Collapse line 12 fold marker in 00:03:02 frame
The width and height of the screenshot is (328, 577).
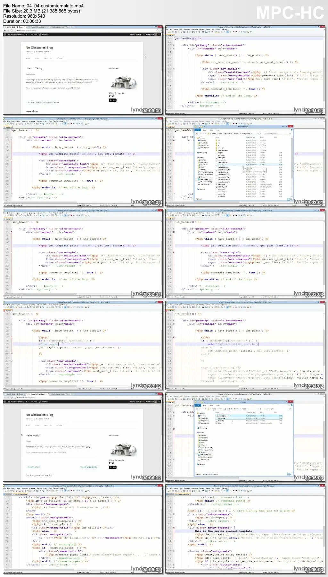coord(174,229)
